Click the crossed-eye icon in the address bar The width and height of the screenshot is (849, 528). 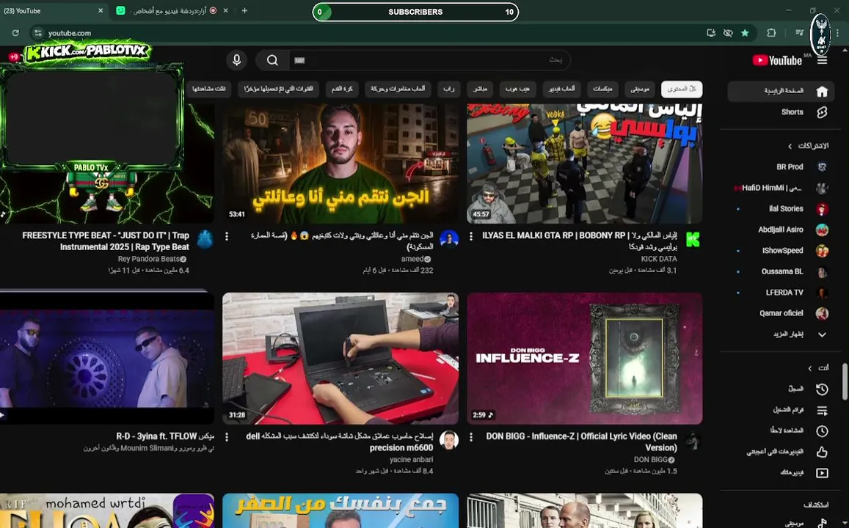click(x=728, y=33)
